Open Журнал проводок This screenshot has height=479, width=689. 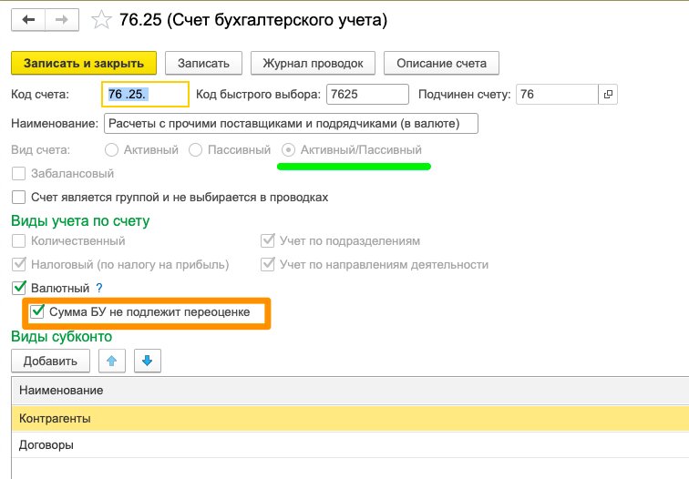(313, 63)
